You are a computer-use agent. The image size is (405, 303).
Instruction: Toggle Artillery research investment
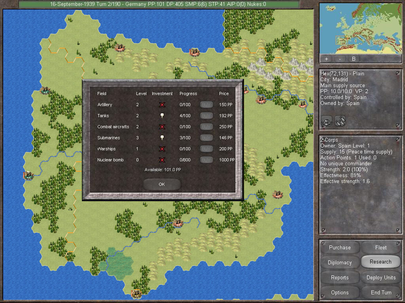(162, 105)
